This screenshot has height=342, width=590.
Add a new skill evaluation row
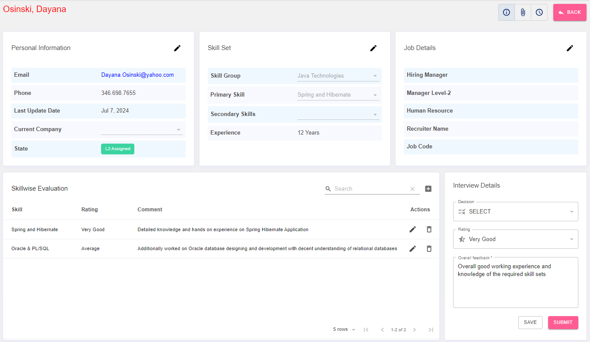[428, 189]
